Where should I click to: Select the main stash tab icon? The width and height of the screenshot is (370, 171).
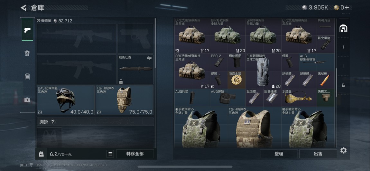(x=343, y=29)
